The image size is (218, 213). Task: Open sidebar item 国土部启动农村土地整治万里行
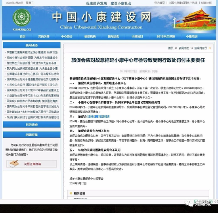tap(33, 112)
